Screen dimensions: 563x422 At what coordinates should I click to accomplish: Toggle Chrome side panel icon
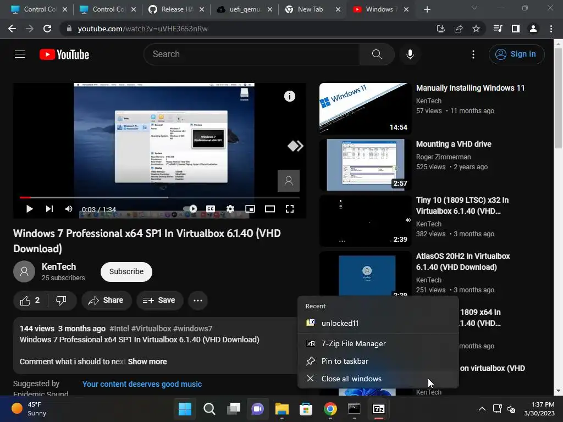(x=515, y=29)
